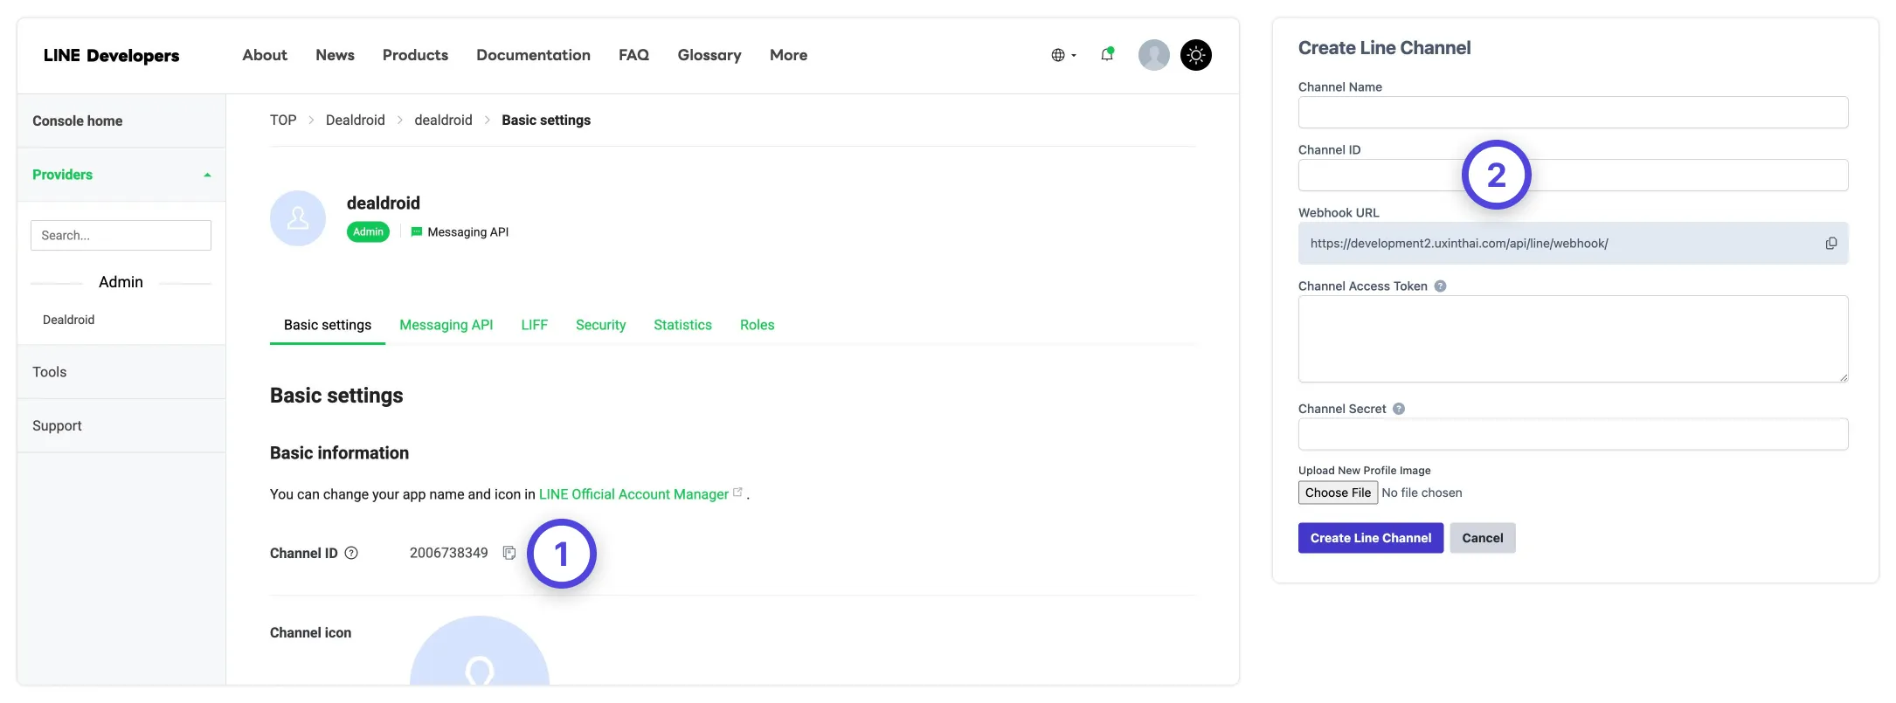The image size is (1896, 703).
Task: Open the user avatar menu
Action: (1153, 55)
